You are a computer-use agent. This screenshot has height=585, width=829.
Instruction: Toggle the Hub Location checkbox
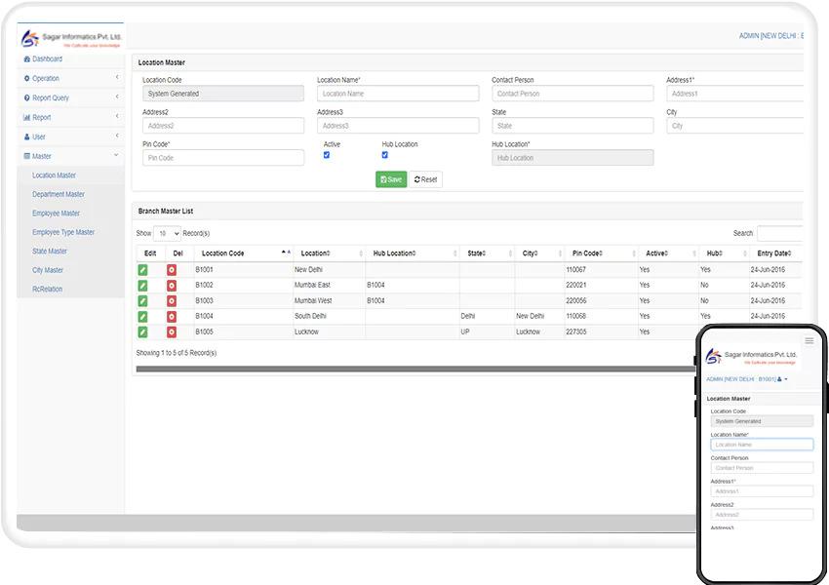(x=385, y=155)
